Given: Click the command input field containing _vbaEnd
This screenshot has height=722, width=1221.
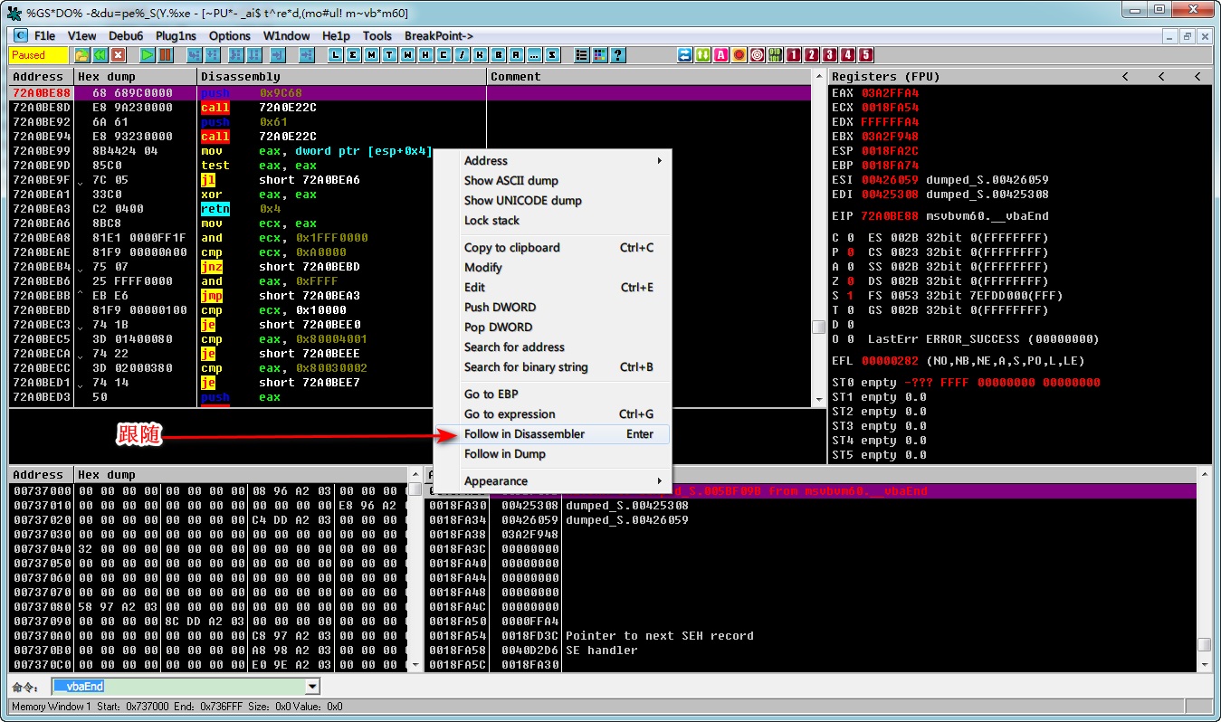Looking at the screenshot, I should (178, 687).
